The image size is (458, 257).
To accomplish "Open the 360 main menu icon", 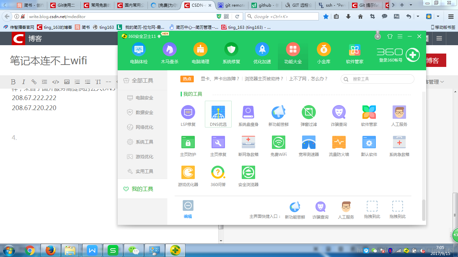I will point(400,36).
